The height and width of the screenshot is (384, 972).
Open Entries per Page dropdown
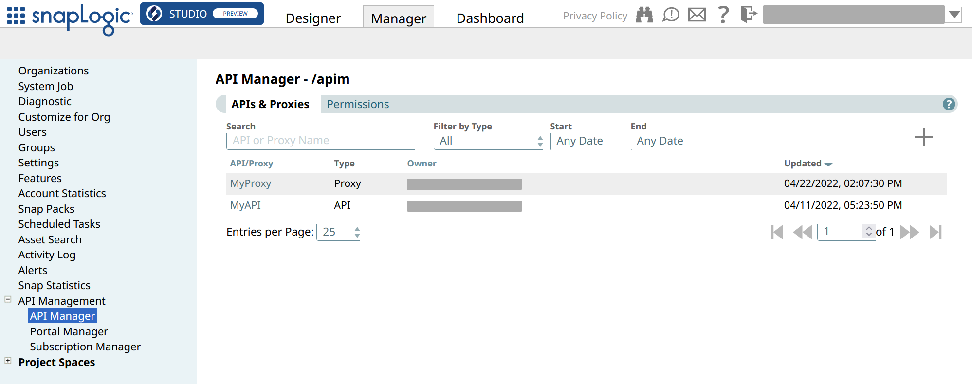point(339,232)
